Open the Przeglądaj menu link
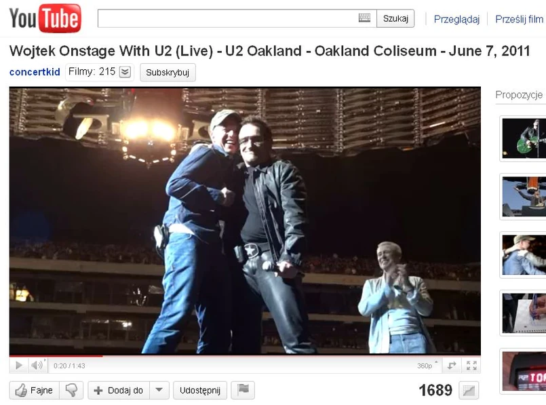 [x=456, y=19]
